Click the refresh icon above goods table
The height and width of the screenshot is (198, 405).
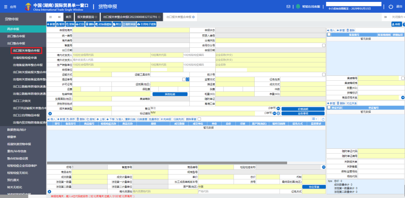pyautogui.click(x=323, y=119)
